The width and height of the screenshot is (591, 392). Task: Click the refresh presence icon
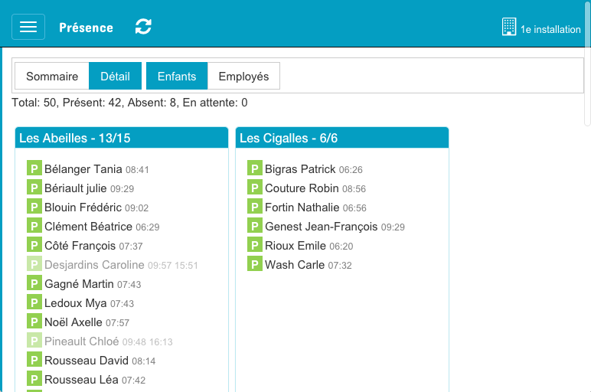[143, 27]
